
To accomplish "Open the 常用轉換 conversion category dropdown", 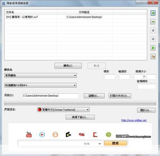I will click(x=40, y=76).
